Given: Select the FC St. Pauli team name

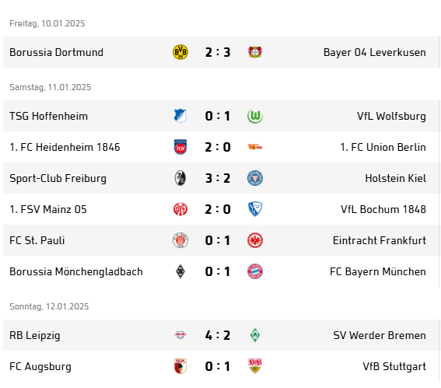Looking at the screenshot, I should click(37, 240).
